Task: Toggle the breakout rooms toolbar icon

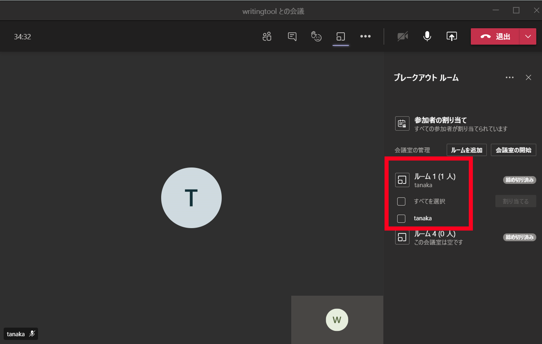Action: [340, 36]
